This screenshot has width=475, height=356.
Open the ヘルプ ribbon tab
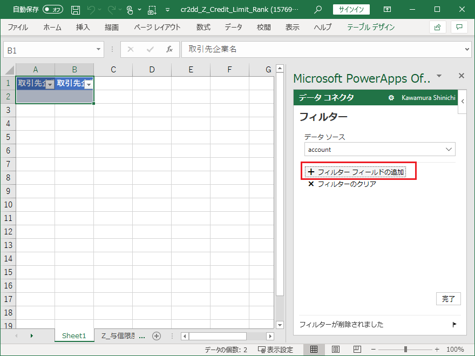coord(323,28)
